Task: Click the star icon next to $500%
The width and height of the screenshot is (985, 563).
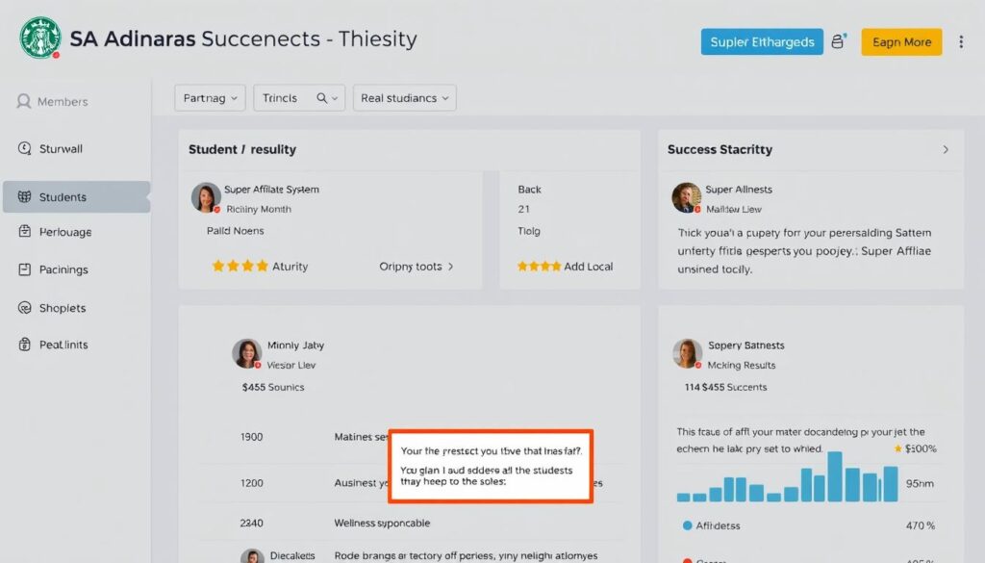Action: [x=897, y=448]
